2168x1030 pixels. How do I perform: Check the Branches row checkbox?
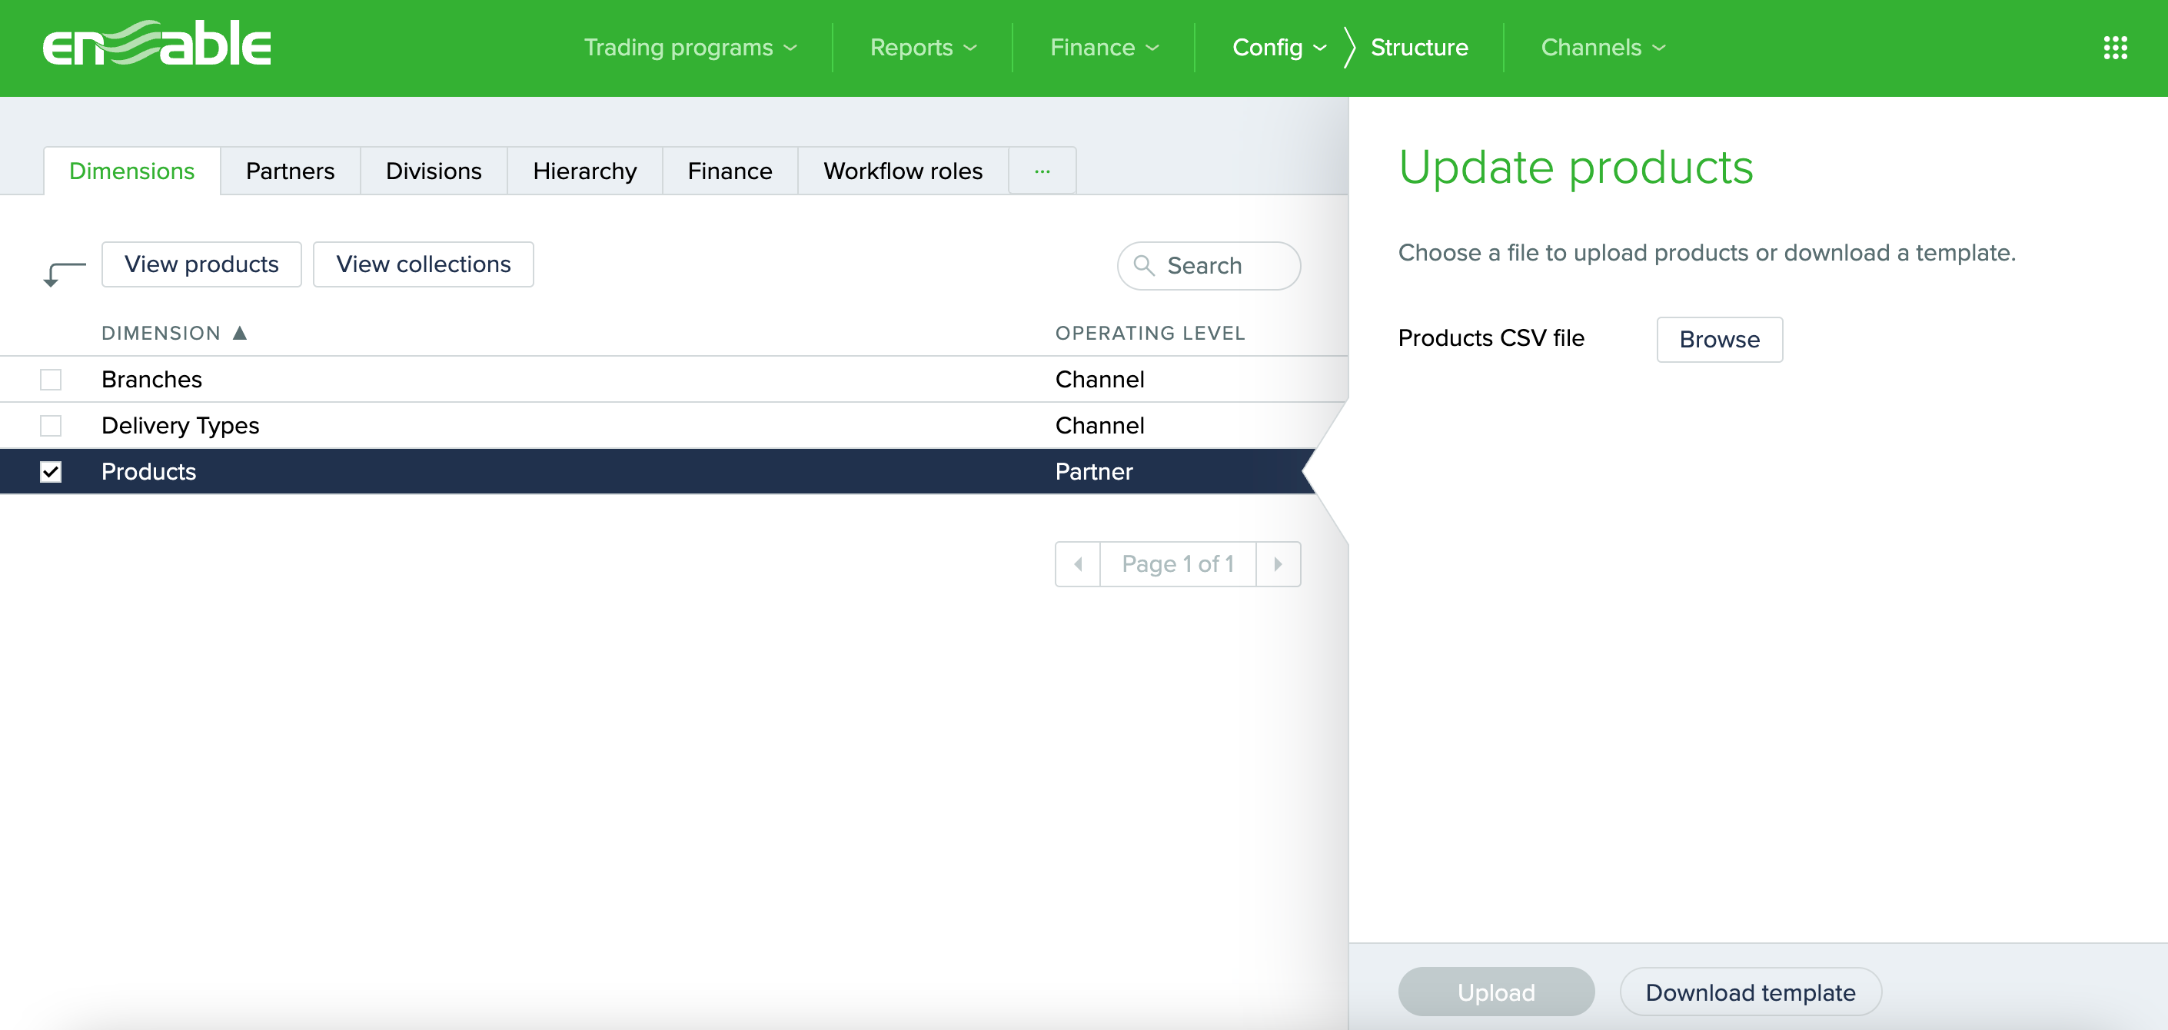click(x=51, y=380)
